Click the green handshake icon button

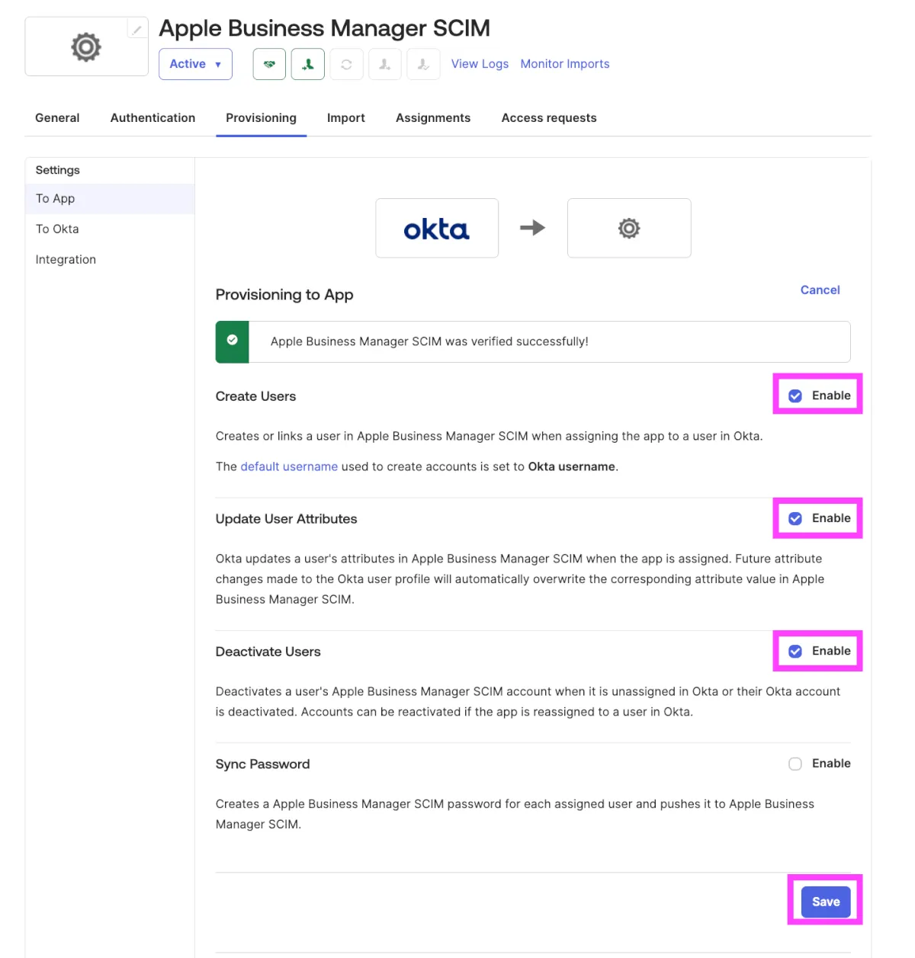coord(269,64)
